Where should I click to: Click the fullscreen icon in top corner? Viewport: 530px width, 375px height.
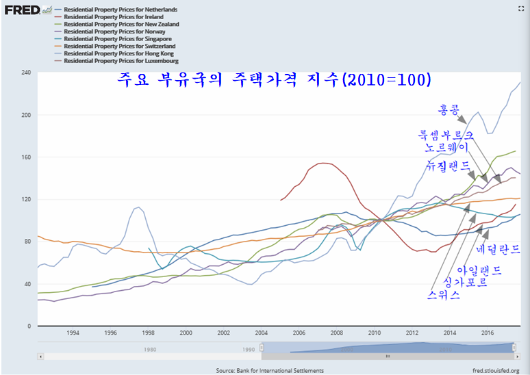(521, 9)
